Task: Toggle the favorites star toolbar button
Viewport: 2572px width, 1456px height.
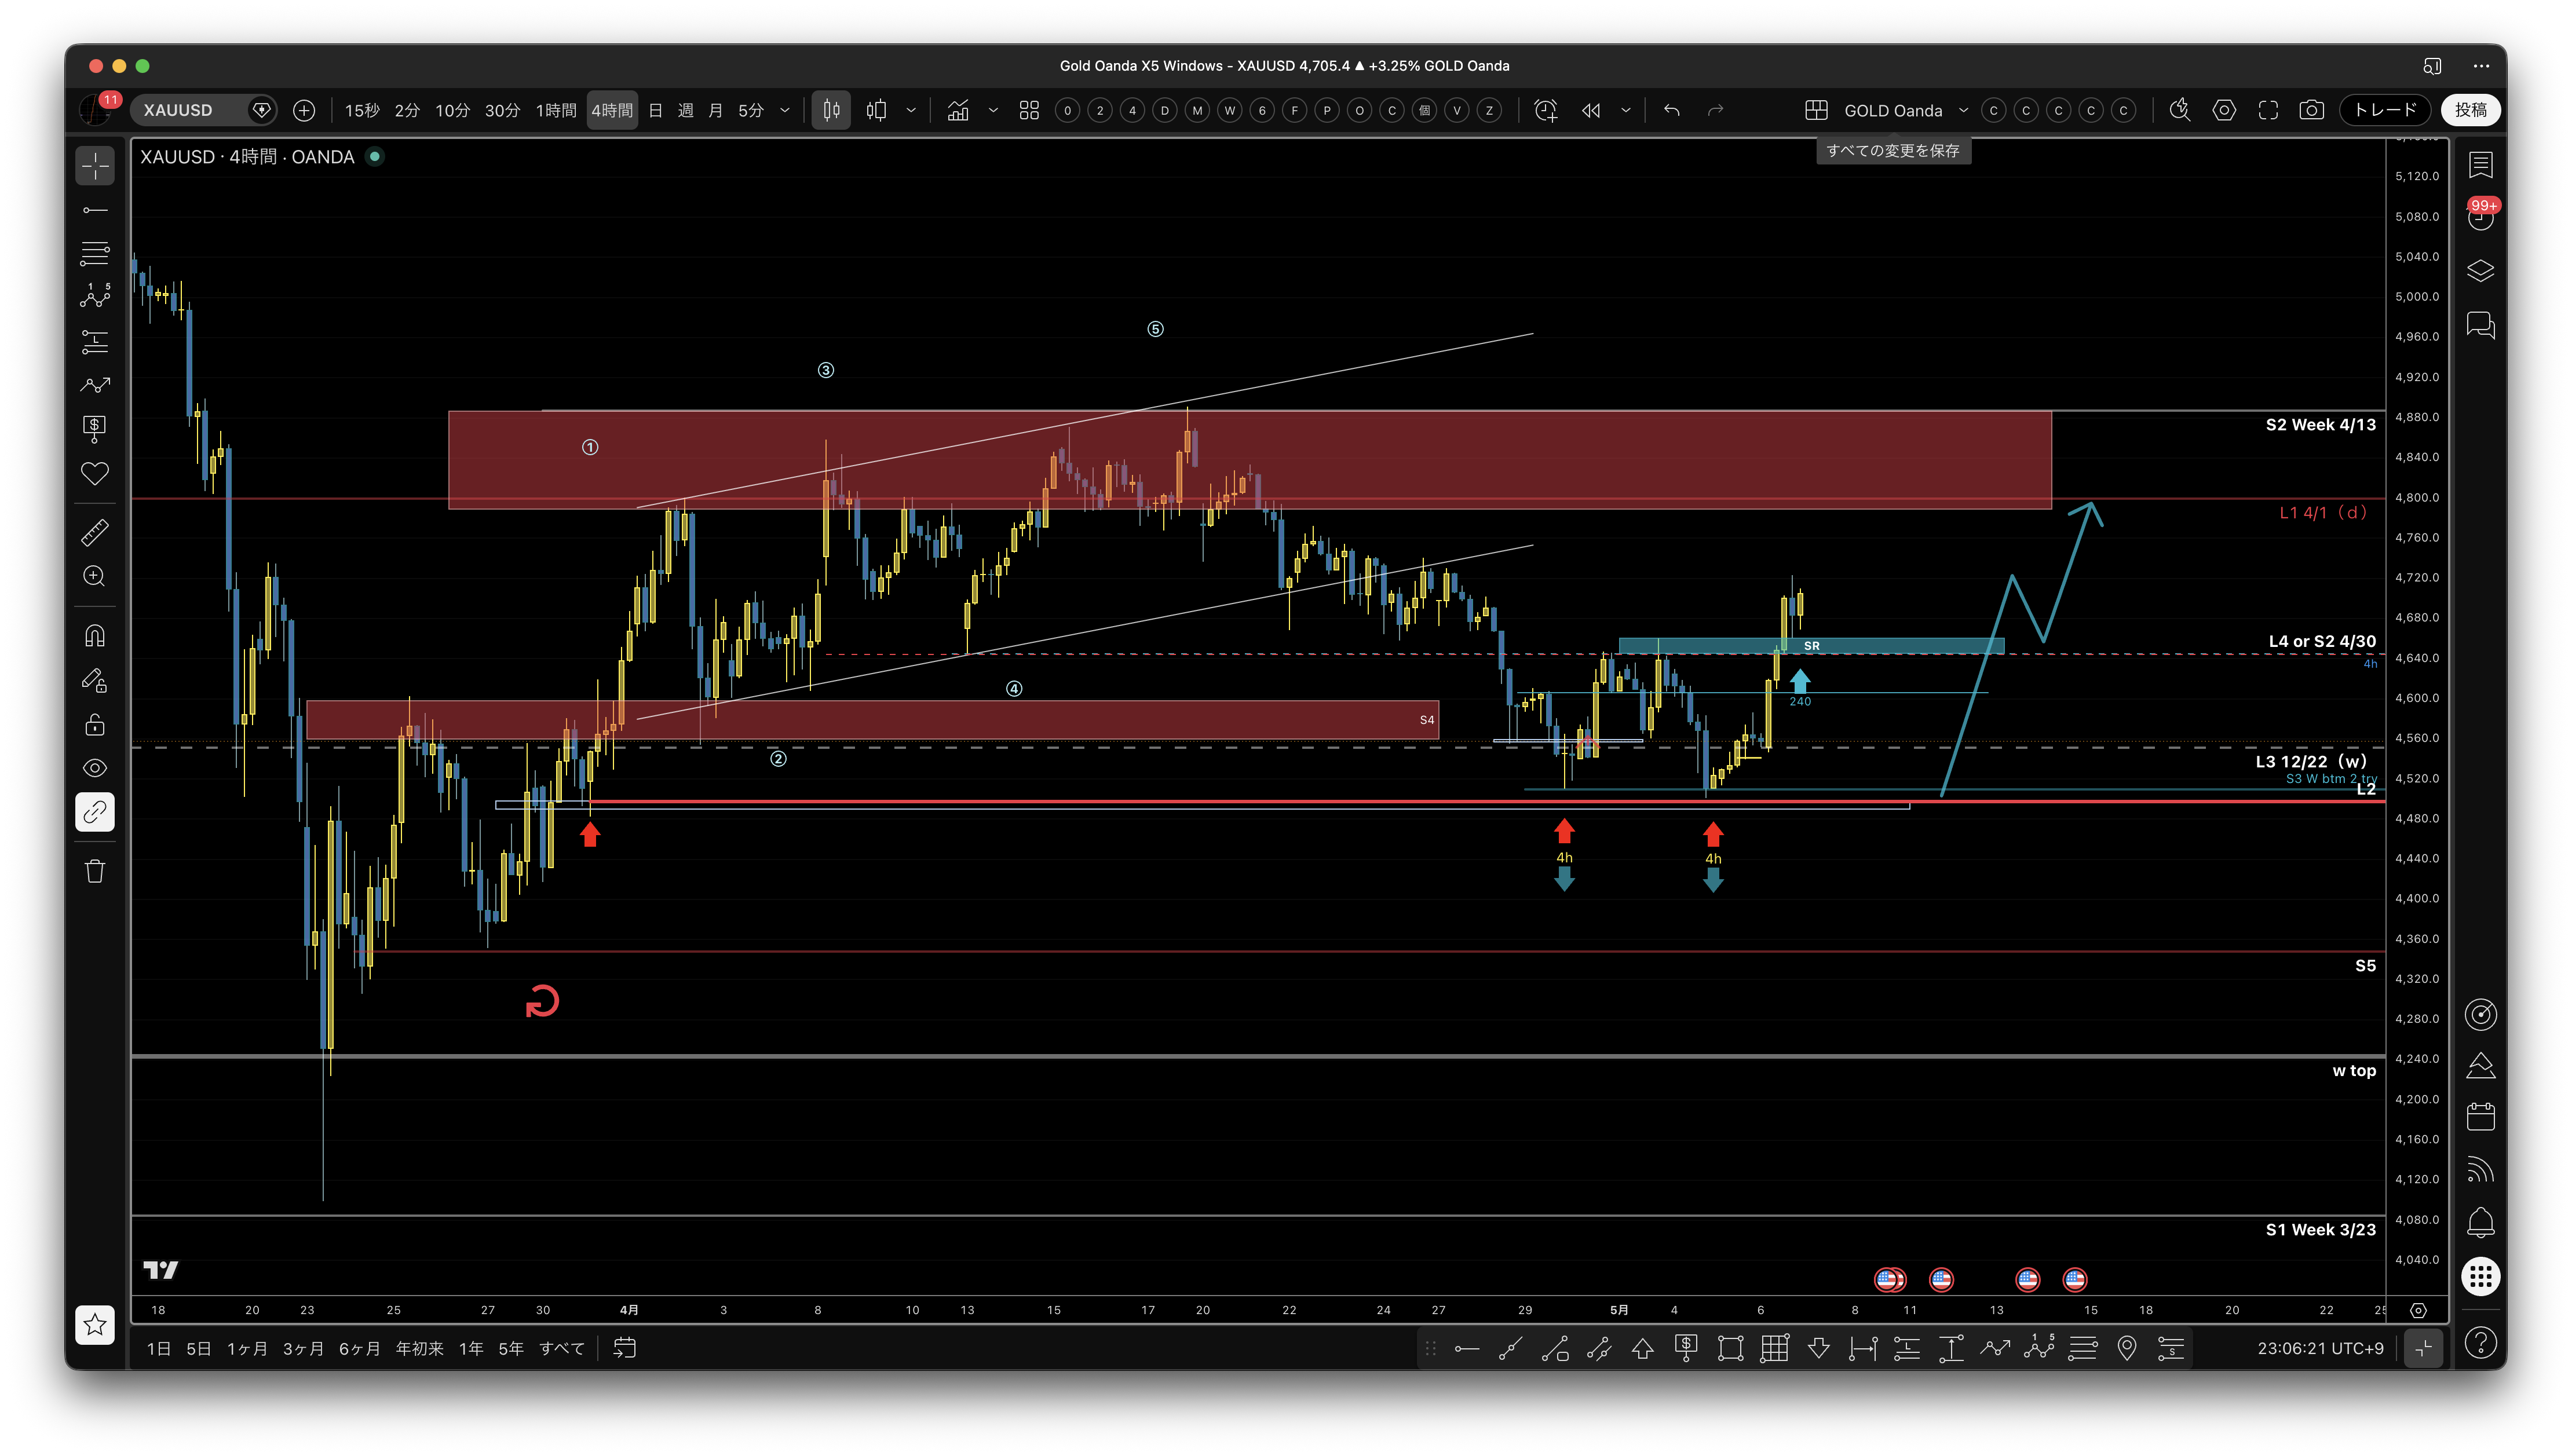Action: (x=95, y=1325)
